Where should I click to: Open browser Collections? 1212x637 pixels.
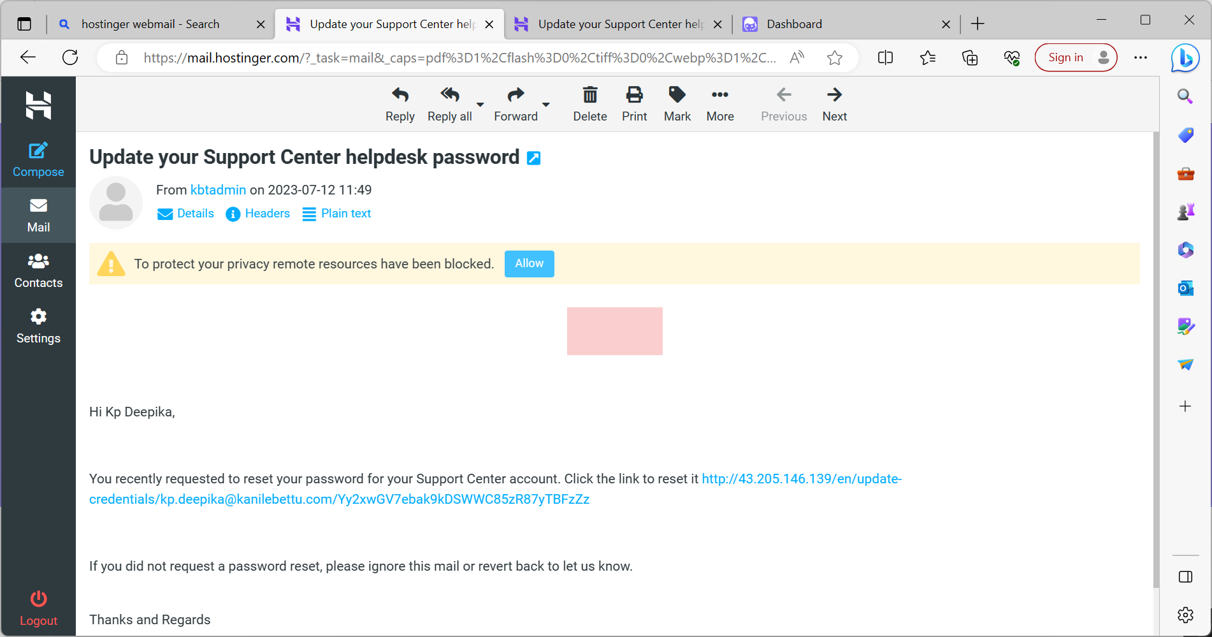point(970,58)
